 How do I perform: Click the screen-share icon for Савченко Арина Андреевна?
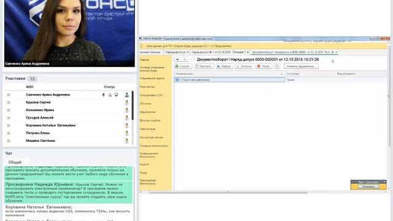(x=116, y=95)
